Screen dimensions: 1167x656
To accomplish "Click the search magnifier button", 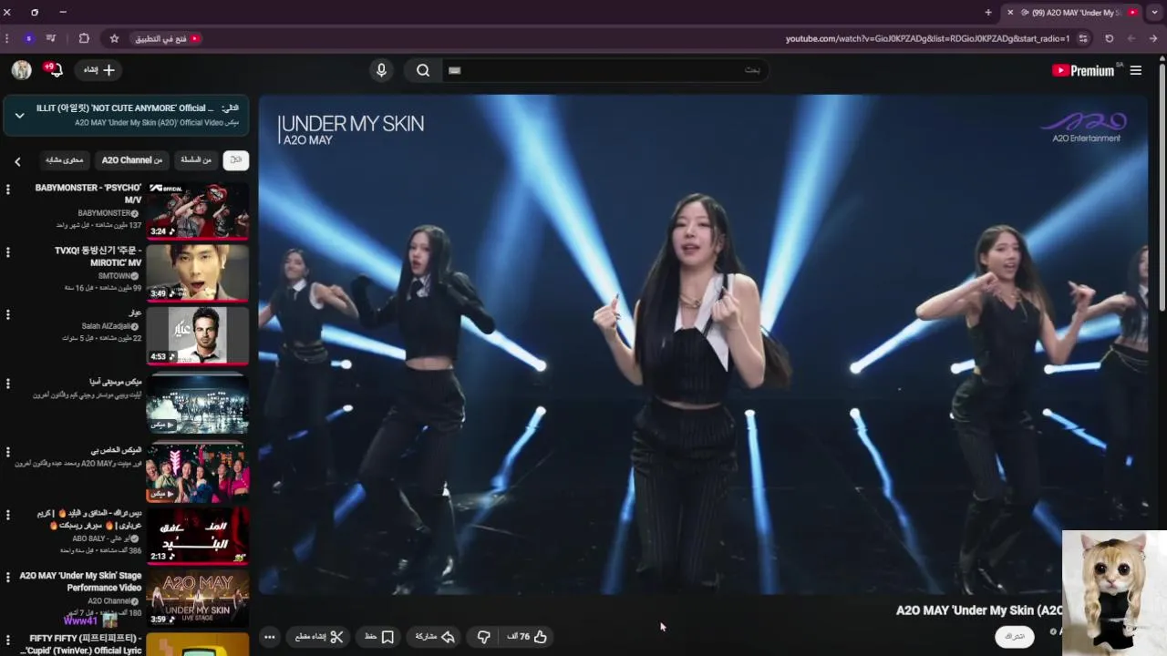I will click(x=423, y=70).
